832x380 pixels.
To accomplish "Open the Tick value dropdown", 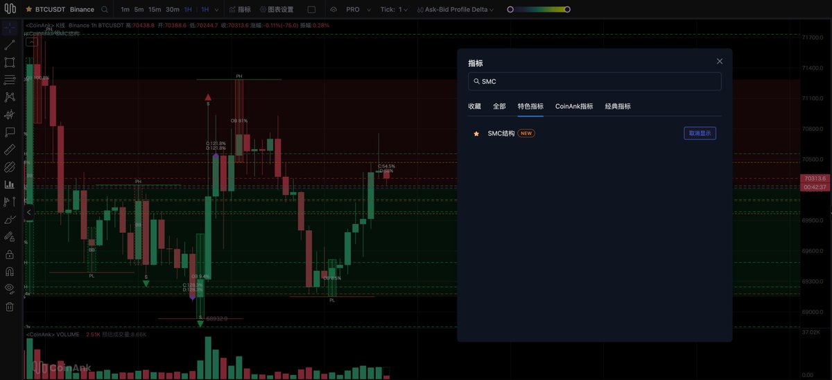I will pyautogui.click(x=395, y=10).
